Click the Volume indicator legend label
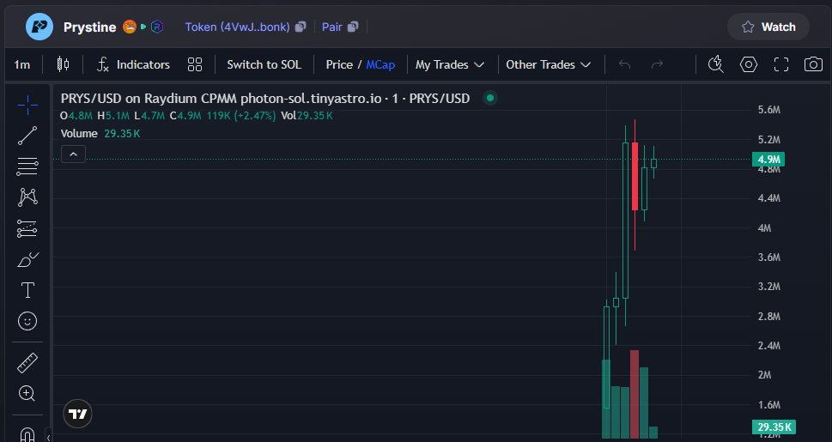Screen dimensions: 832x442 [x=79, y=134]
